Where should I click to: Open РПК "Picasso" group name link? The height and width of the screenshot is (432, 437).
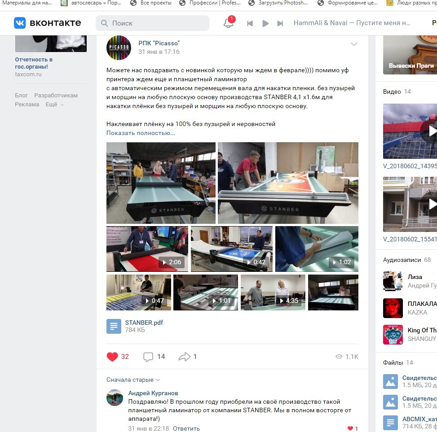click(159, 43)
